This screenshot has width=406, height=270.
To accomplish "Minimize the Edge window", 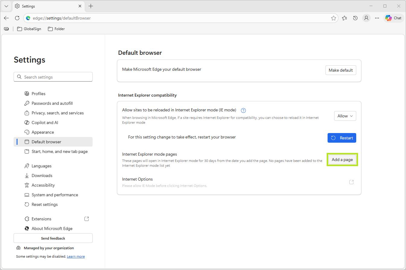I will pos(371,6).
